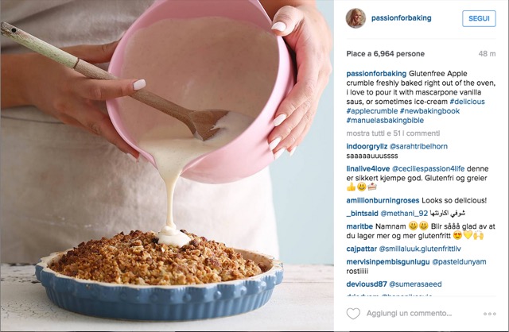The width and height of the screenshot is (509, 332).
Task: Click the passionforbaking profile avatar
Action: 356,18
